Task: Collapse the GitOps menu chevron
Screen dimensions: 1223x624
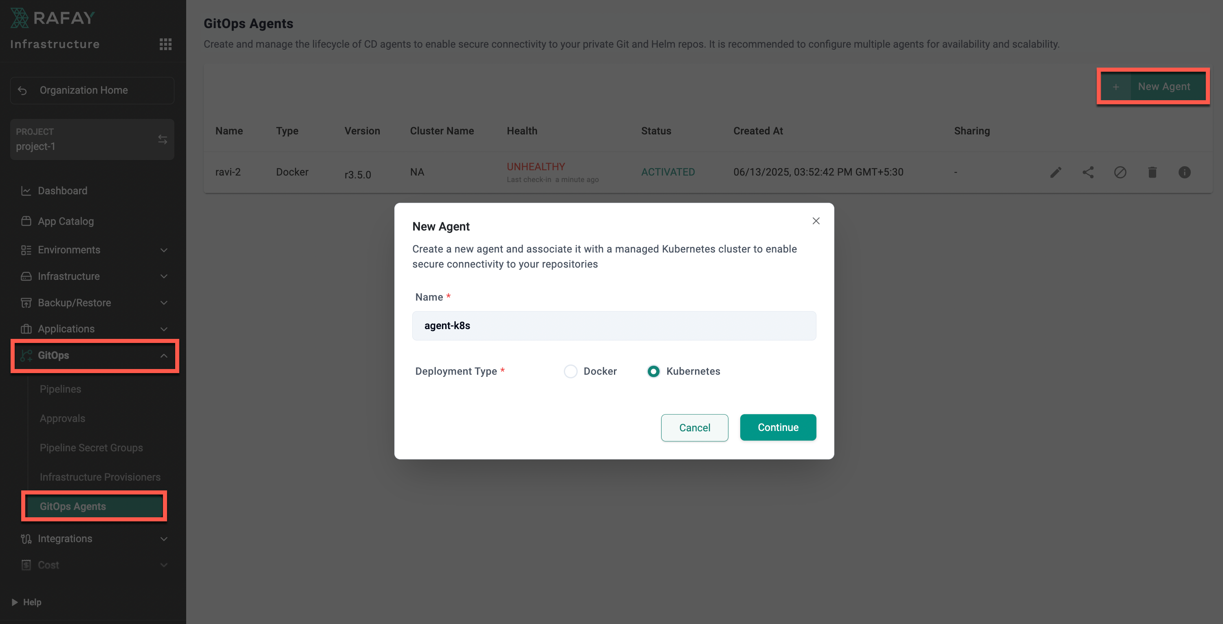Action: [x=164, y=356]
